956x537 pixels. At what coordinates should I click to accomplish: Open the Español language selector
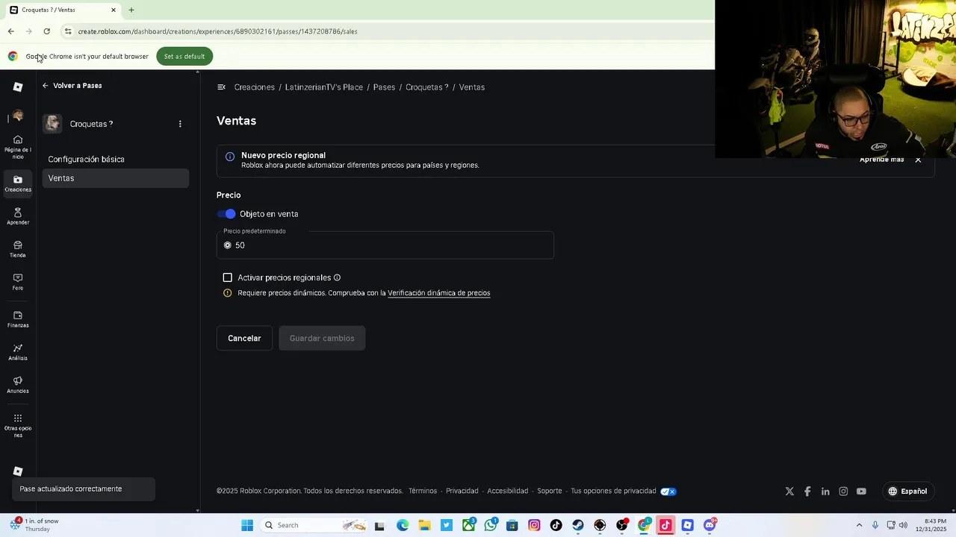point(908,492)
